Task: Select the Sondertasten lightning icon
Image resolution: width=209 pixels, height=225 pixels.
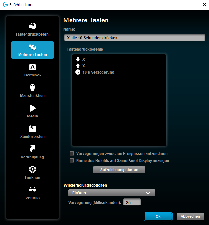Action: (33, 128)
